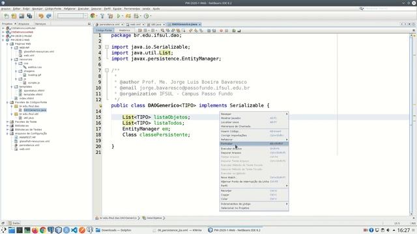Image resolution: width=417 pixels, height=234 pixels.
Task: Click the Redo toolbar icon
Action: tap(49, 16)
